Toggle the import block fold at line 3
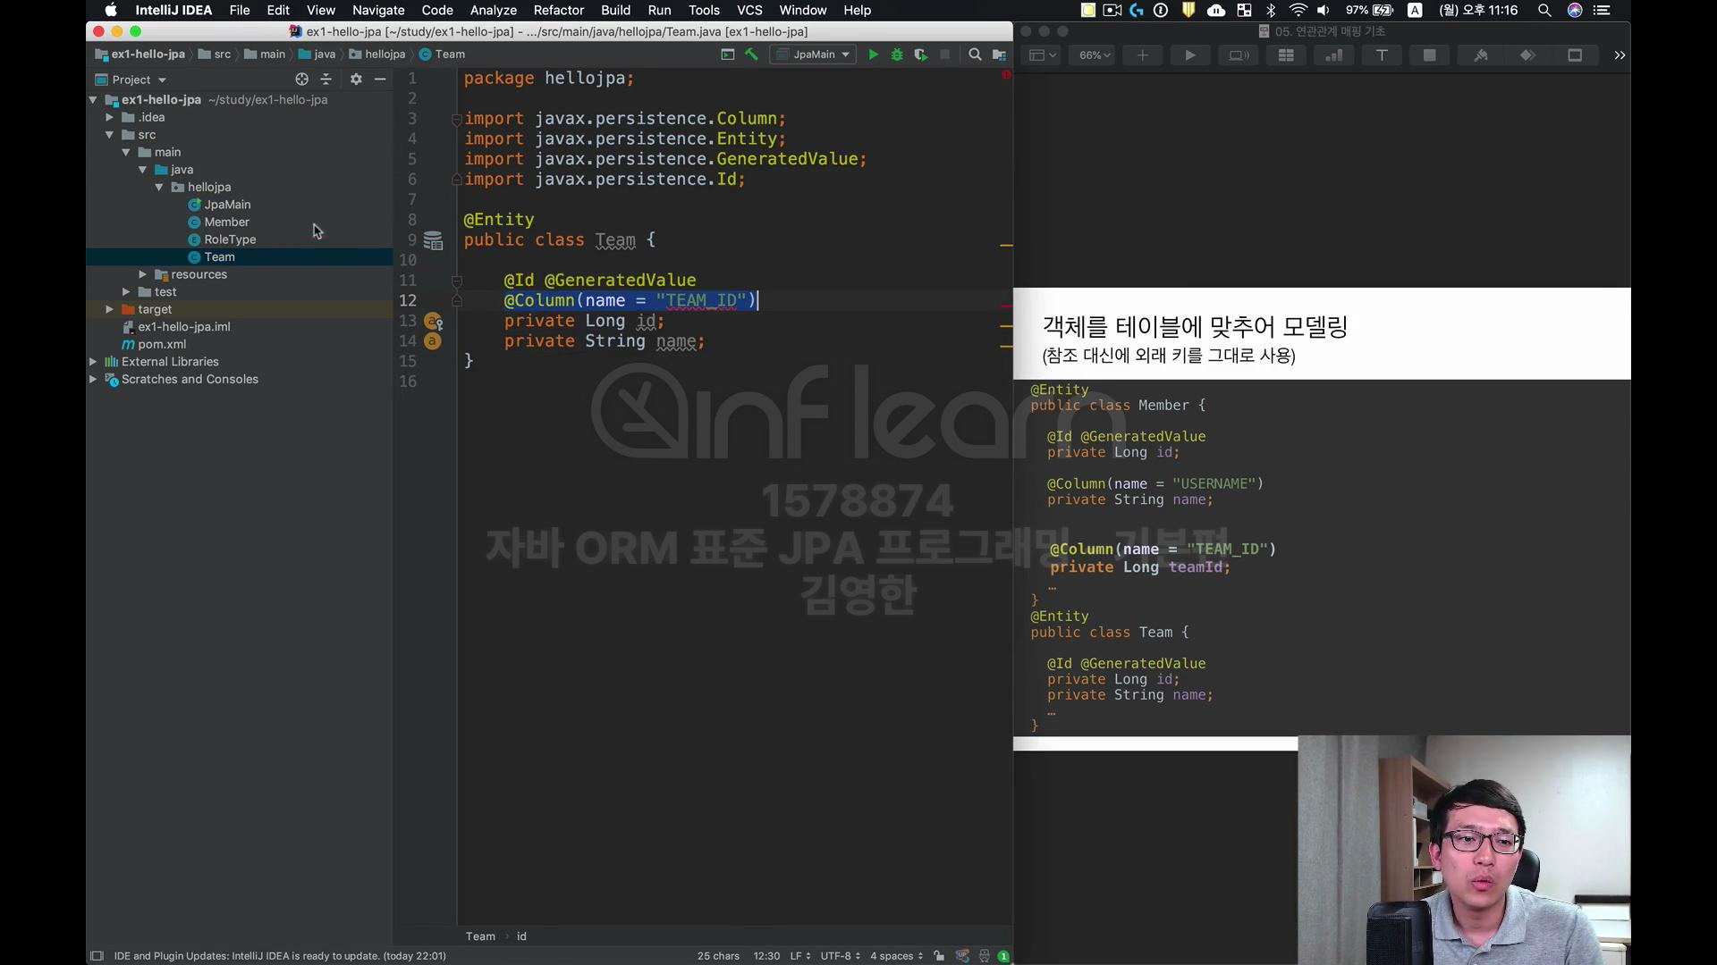The image size is (1717, 965). coord(457,119)
